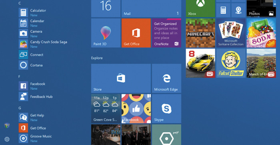Open the Skype tile

pyautogui.click(x=166, y=109)
